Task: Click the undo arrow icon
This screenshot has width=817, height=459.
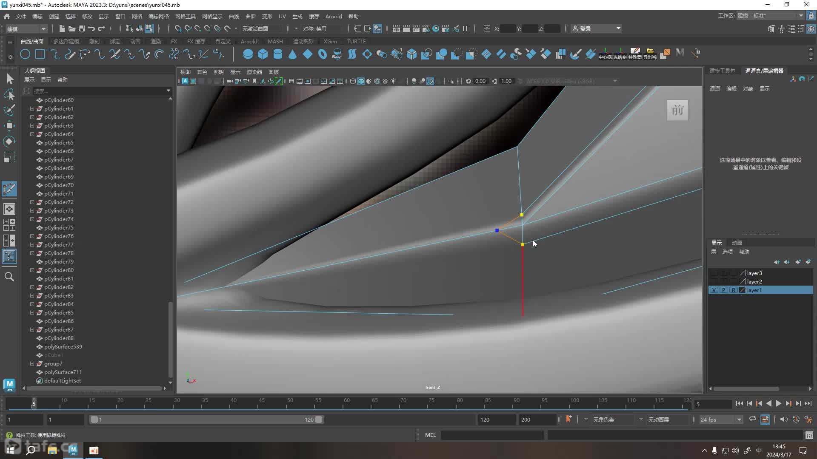Action: click(x=91, y=28)
